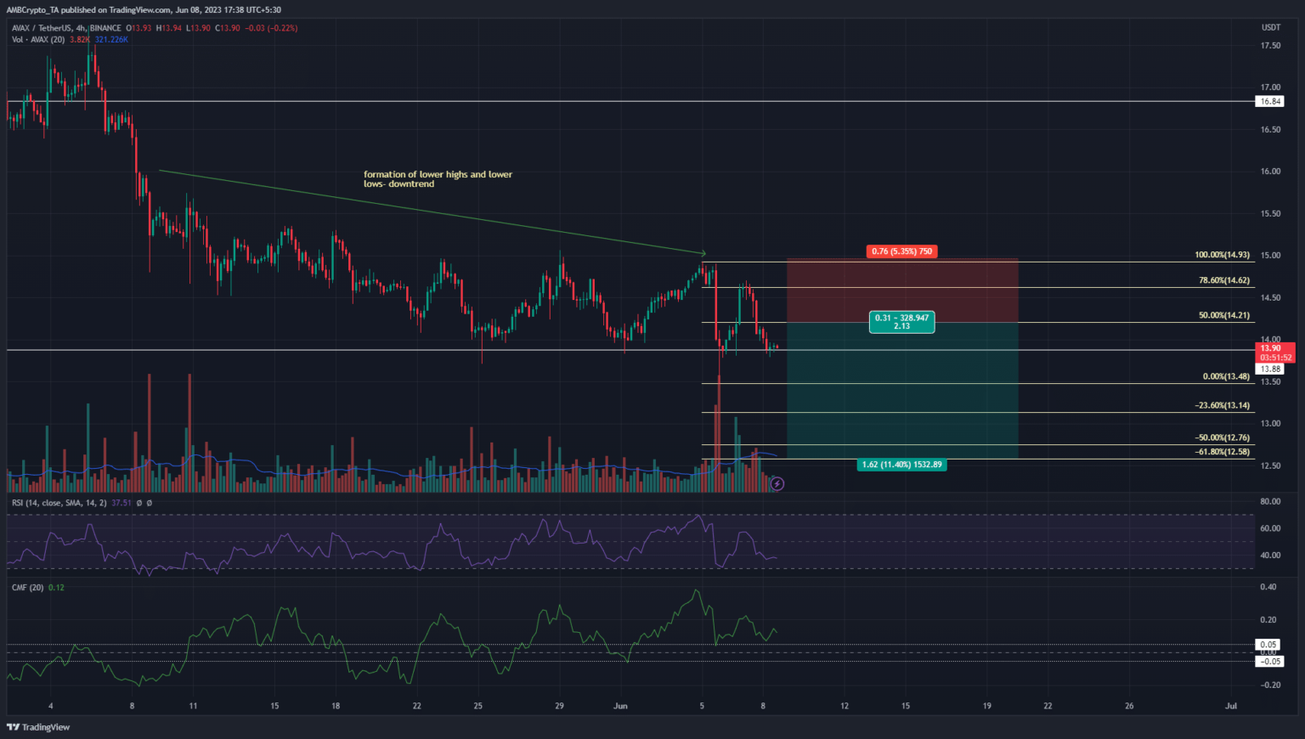Click the Jun date marker on time axis
The height and width of the screenshot is (739, 1305).
[620, 706]
